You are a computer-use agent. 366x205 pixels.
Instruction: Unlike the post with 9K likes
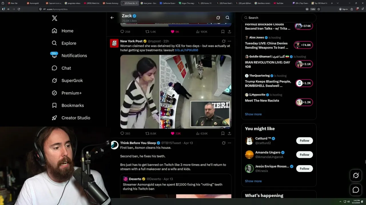point(172,32)
